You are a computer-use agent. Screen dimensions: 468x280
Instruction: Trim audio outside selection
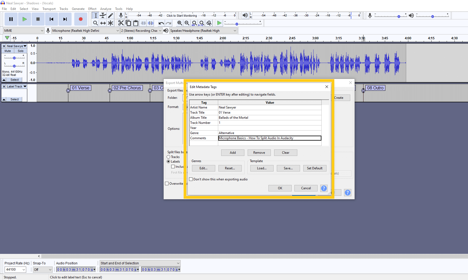[x=143, y=23]
